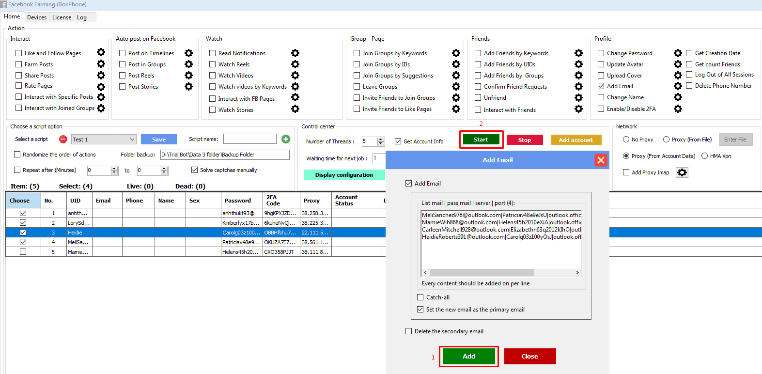This screenshot has height=374, width=762.
Task: Open settings gear for Watch Reels
Action: click(x=295, y=64)
